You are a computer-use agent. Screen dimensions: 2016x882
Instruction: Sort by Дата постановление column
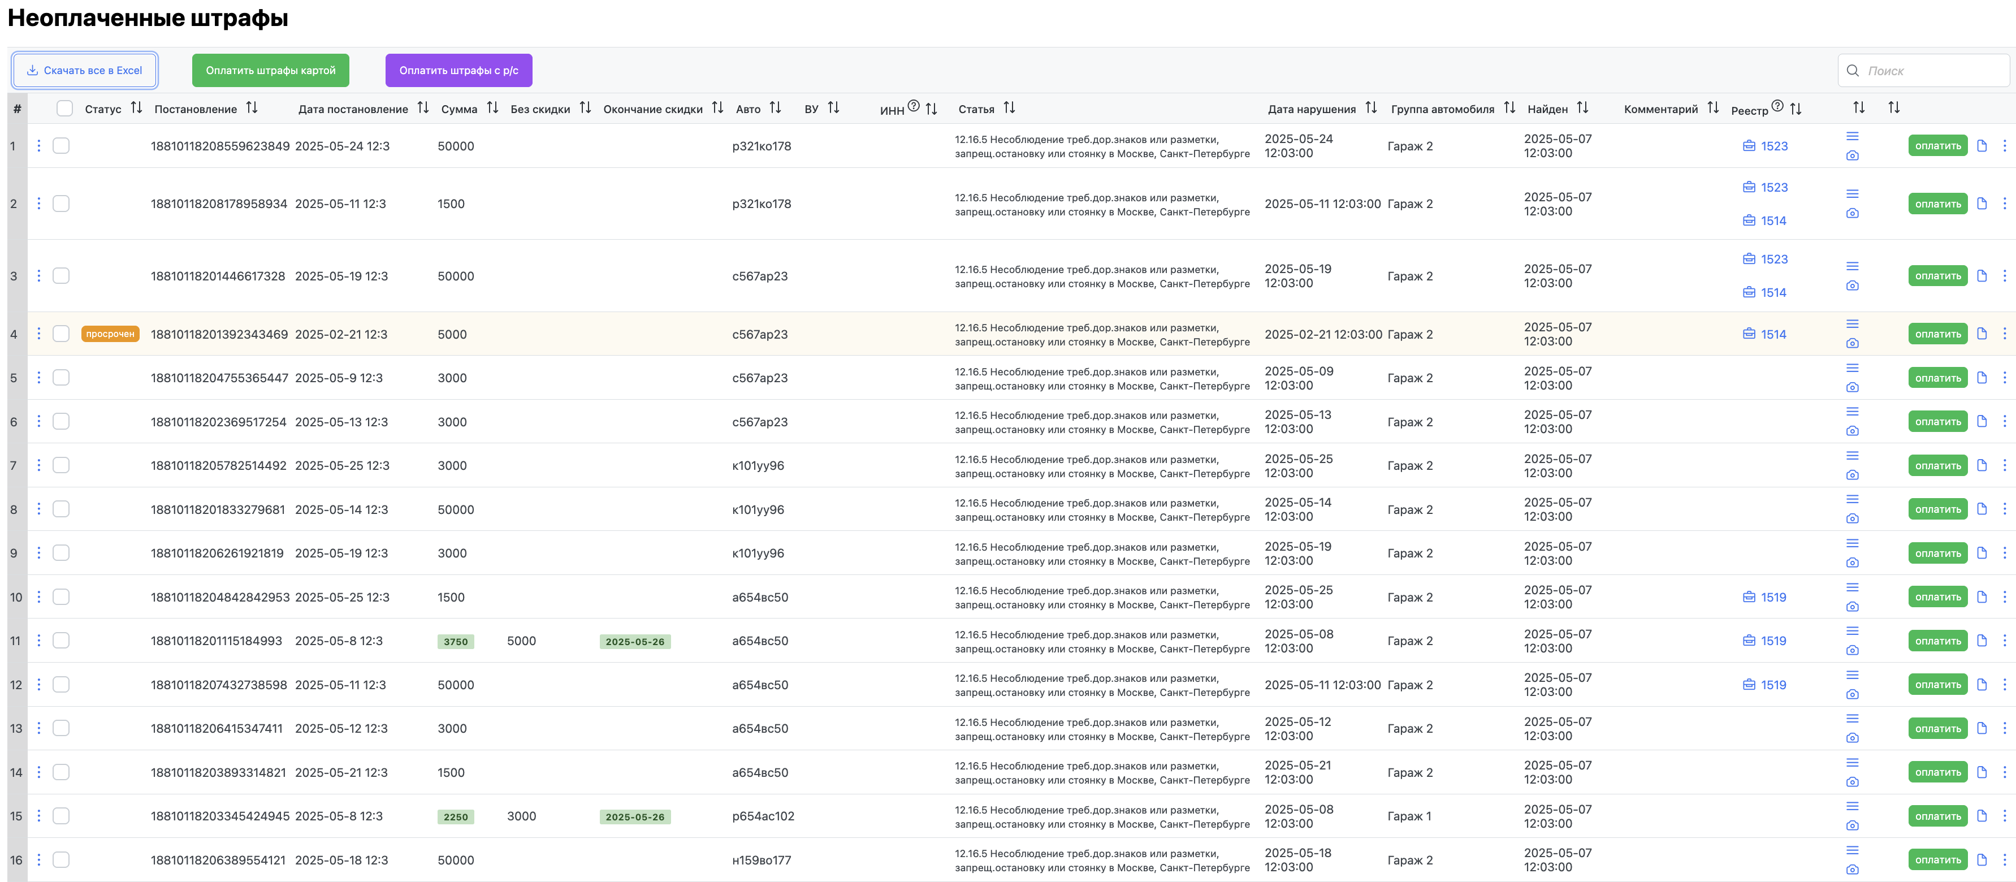423,108
